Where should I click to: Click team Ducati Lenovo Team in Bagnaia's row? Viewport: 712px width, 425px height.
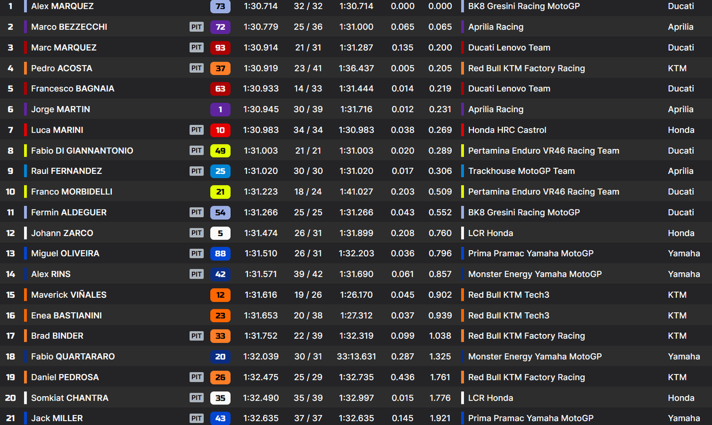(510, 89)
